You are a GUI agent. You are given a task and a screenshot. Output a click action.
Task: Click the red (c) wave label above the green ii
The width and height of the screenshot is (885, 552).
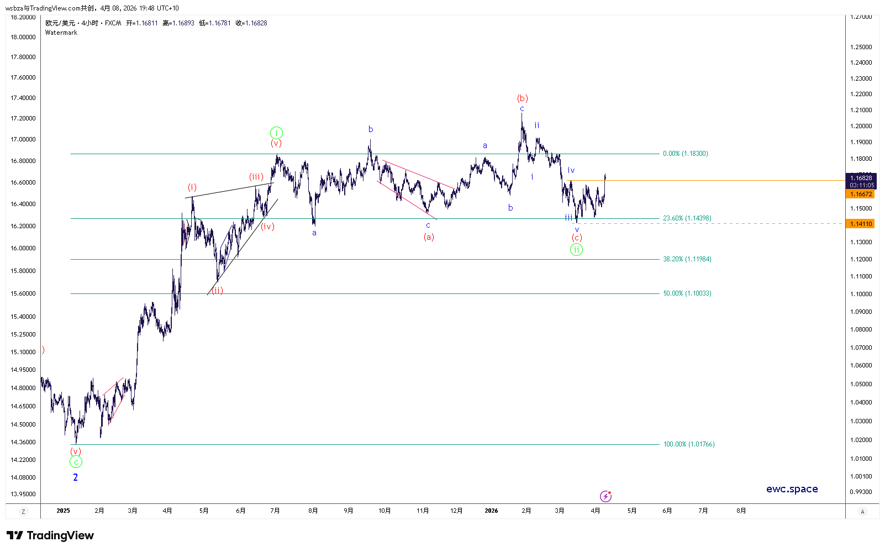click(x=576, y=238)
